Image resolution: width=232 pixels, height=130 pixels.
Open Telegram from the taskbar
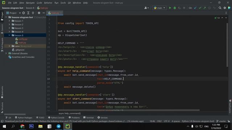58,126
